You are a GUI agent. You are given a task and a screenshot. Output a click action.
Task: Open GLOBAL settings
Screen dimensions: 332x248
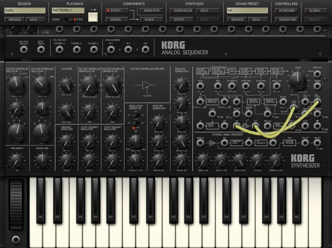tap(316, 10)
